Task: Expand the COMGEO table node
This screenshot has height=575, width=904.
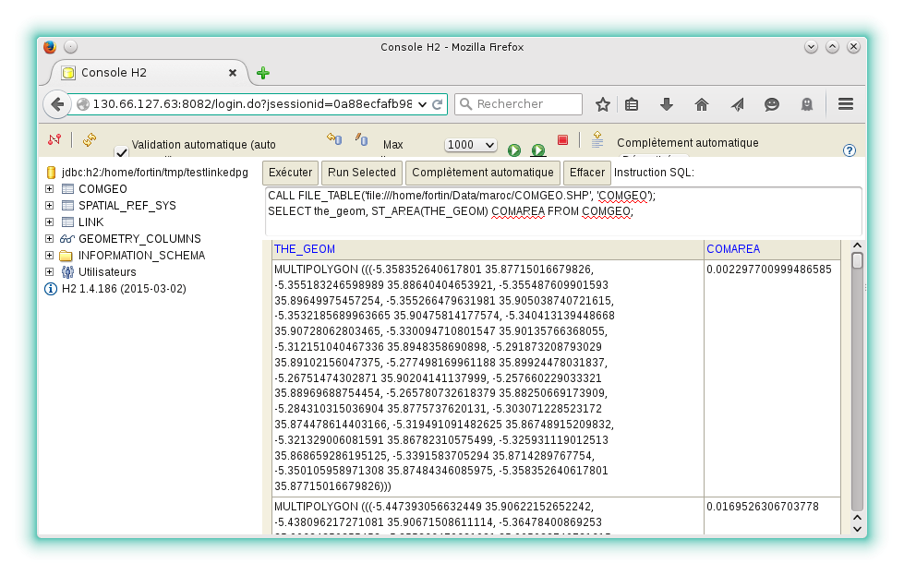Action: (50, 189)
